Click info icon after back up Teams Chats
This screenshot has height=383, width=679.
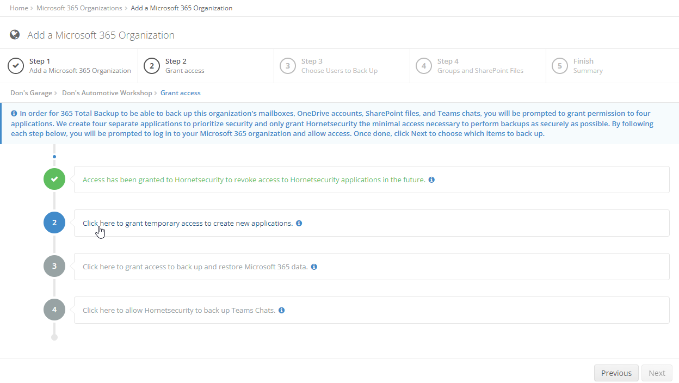281,310
